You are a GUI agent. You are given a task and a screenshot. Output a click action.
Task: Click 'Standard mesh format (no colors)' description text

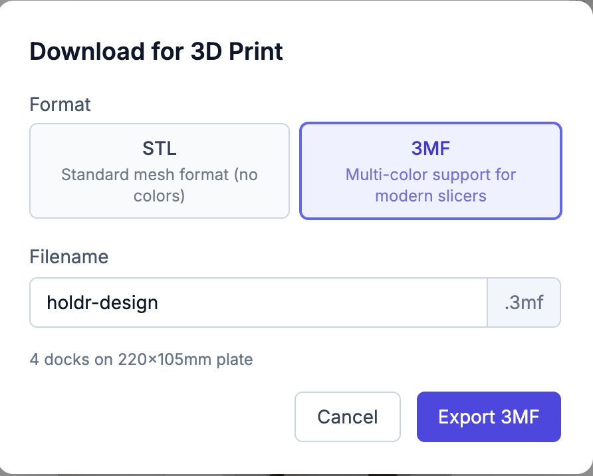click(159, 185)
